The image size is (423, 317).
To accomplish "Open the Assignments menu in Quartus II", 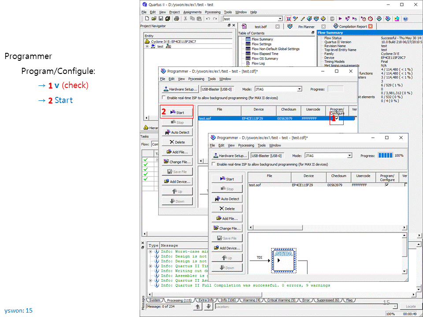I will point(193,12).
